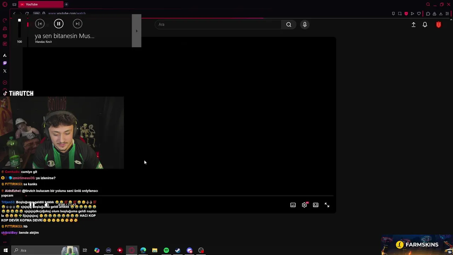Take a snapshot with toolbar icon
The width and height of the screenshot is (453, 255).
[400, 13]
